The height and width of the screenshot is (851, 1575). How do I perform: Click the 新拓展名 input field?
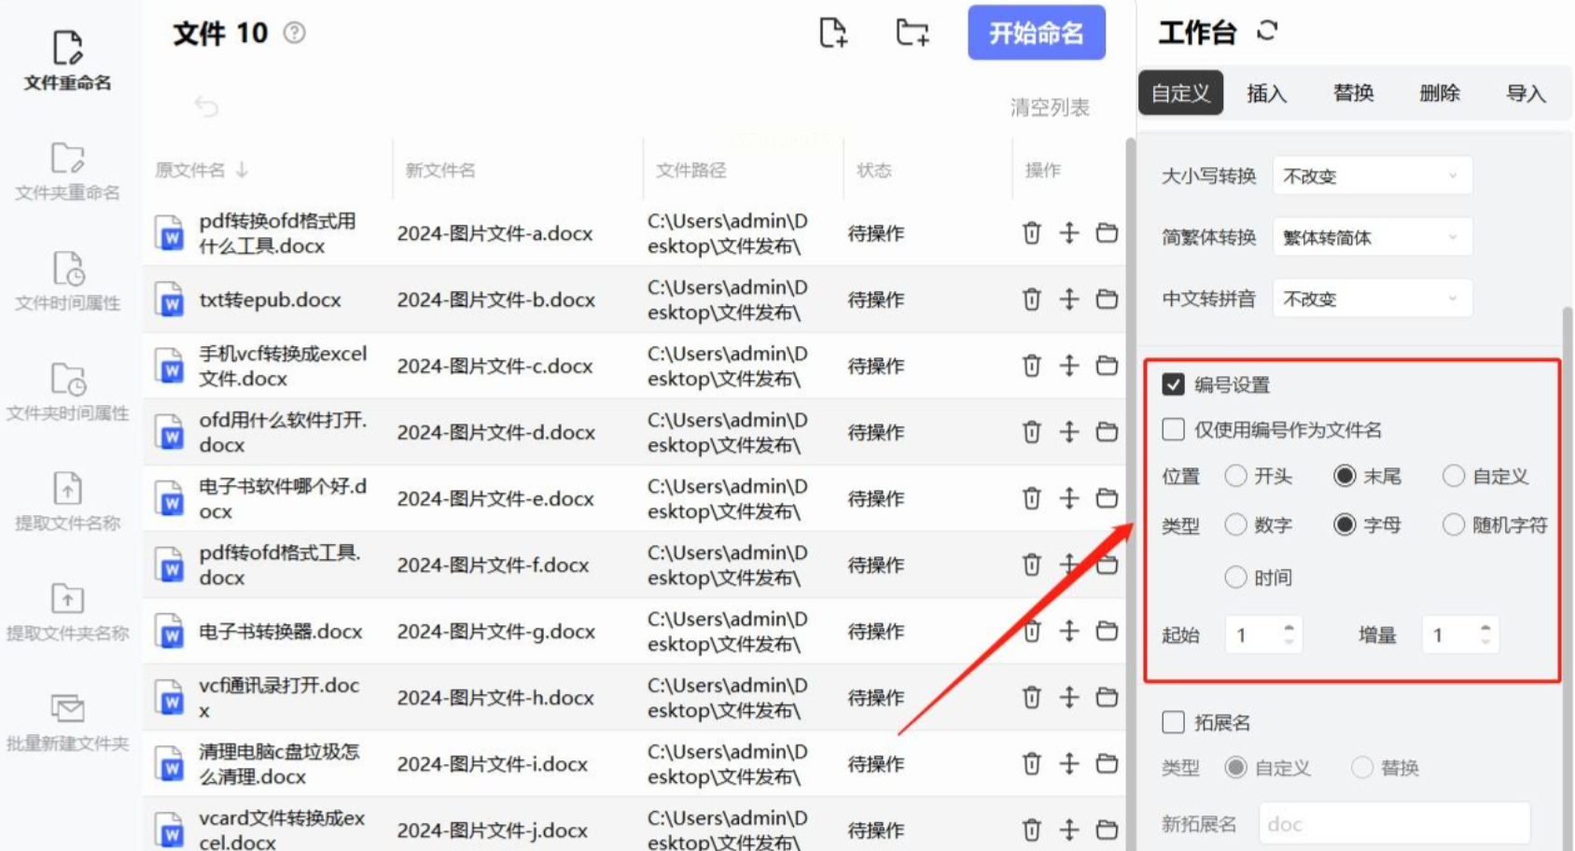point(1395,824)
